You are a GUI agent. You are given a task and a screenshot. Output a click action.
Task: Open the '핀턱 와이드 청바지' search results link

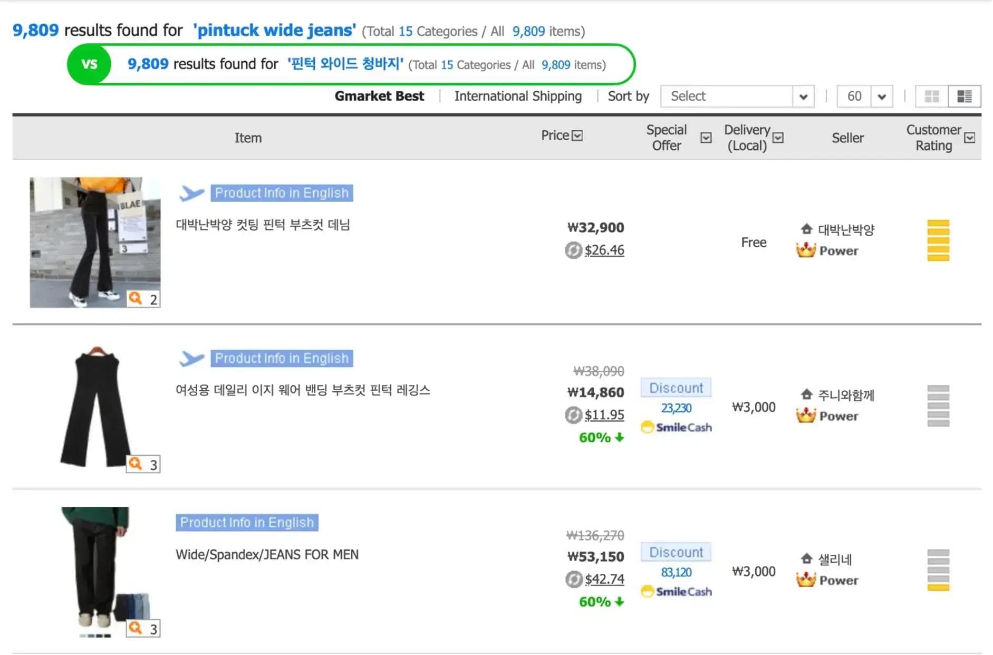pos(345,64)
